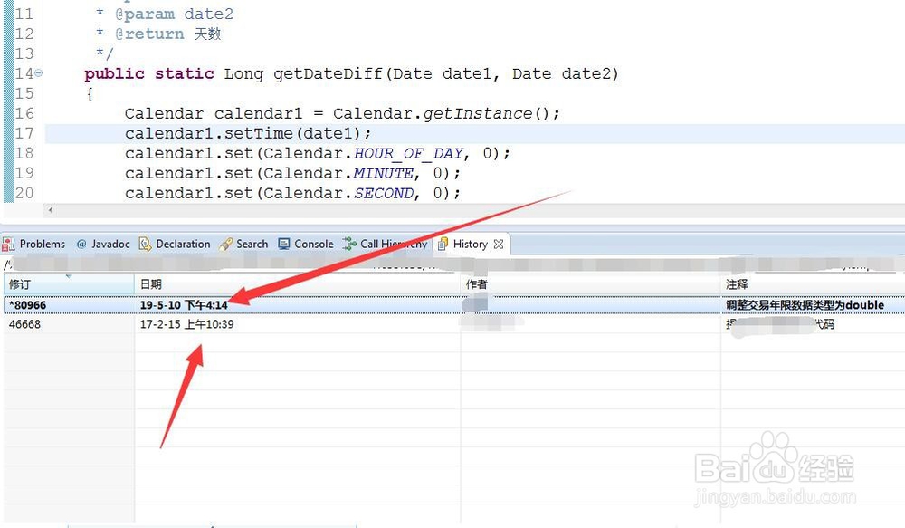Click the Declaration tab icon

145,245
